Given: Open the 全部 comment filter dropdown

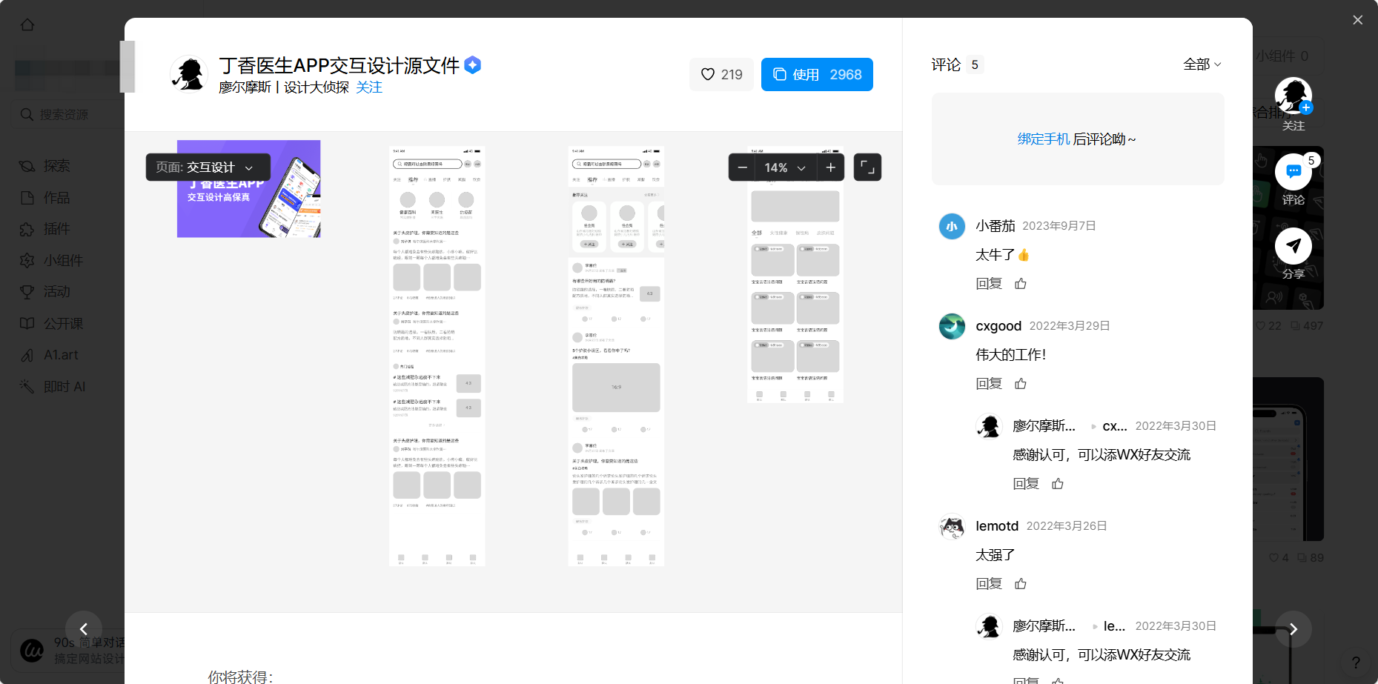Looking at the screenshot, I should coord(1202,64).
